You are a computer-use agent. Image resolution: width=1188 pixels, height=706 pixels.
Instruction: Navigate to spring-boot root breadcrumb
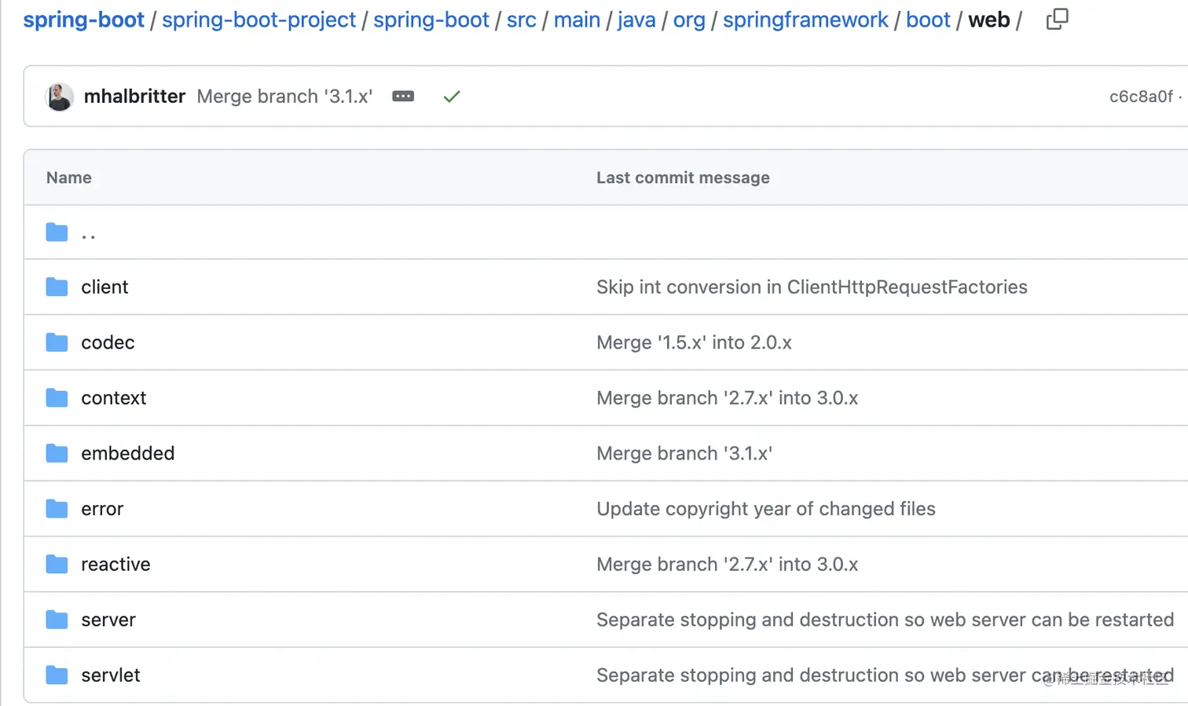tap(83, 20)
